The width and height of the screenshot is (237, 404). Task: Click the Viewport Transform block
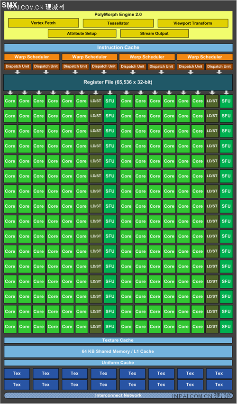193,23
